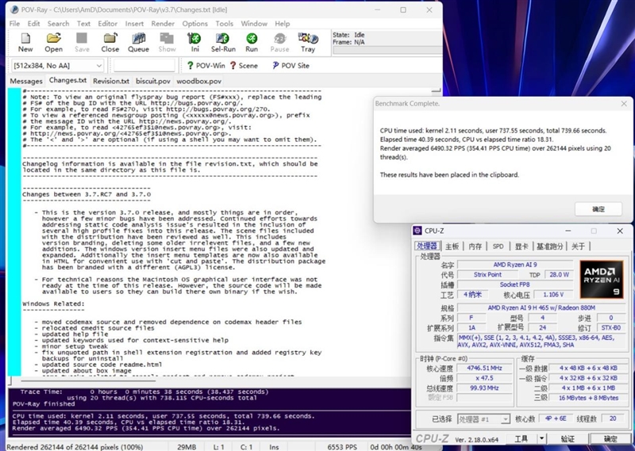Open the biscuit.pov tab
Screen dimensions: 635x451
tap(153, 81)
